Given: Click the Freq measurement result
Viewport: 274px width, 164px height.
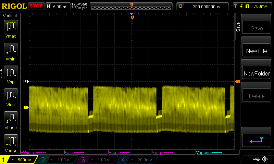Looking at the screenshot, I should click(x=174, y=152).
